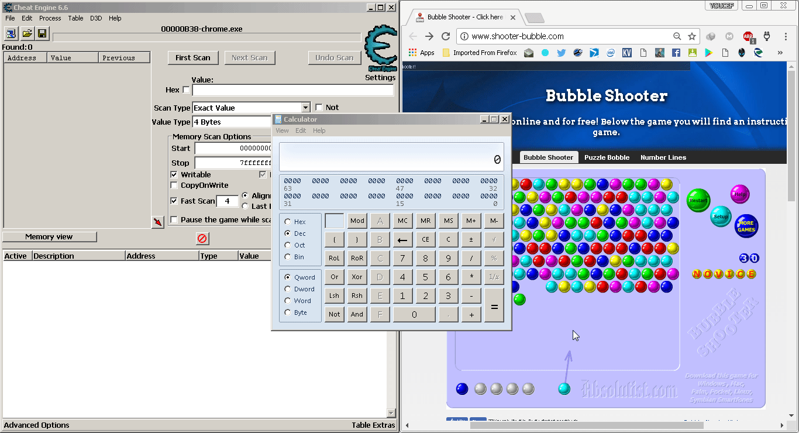The height and width of the screenshot is (433, 799).
Task: Click the First Scan button
Action: [193, 57]
